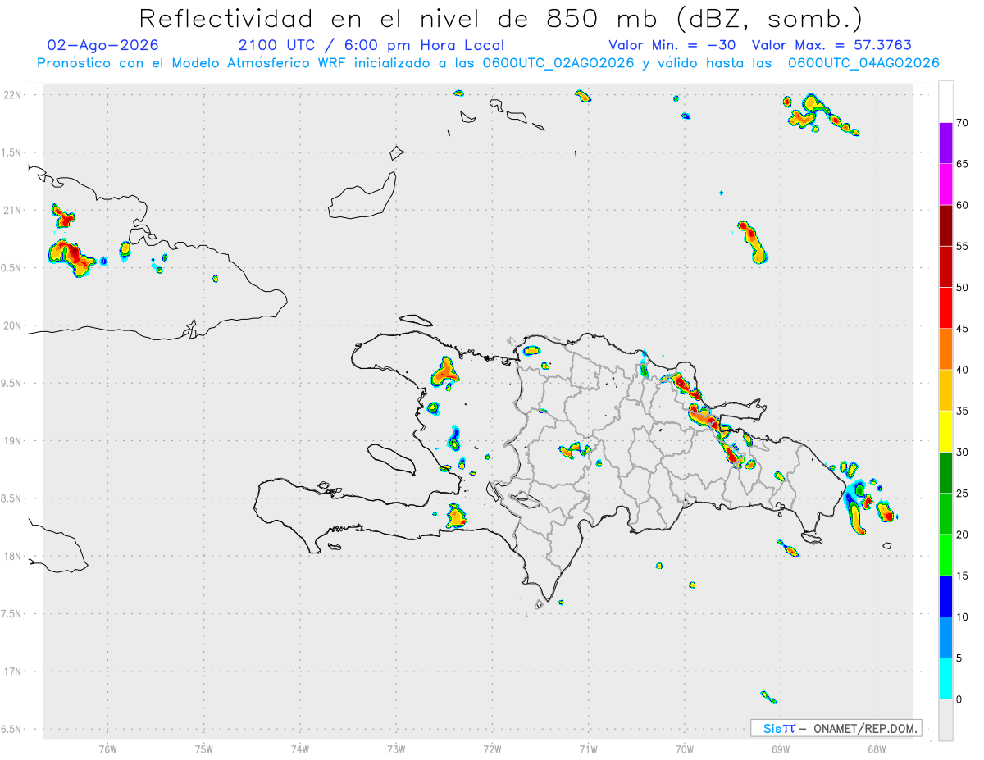This screenshot has height=760, width=984.
Task: Click the 'SisTT - ONAMET/REP.DOM.' label box
Action: [x=836, y=728]
